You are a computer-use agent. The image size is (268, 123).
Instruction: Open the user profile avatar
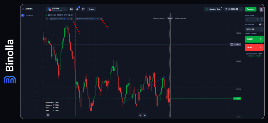[x=261, y=9]
